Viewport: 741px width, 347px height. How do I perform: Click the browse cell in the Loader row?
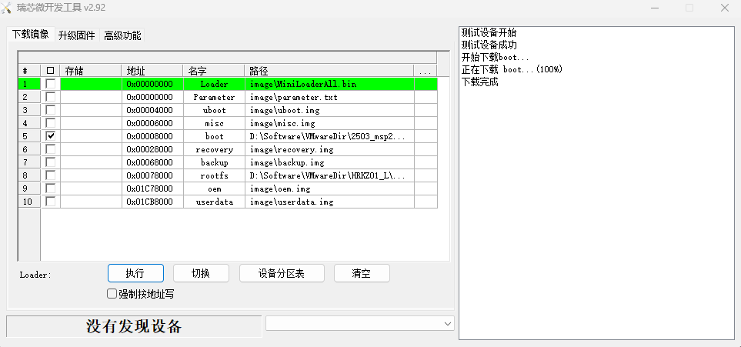426,84
